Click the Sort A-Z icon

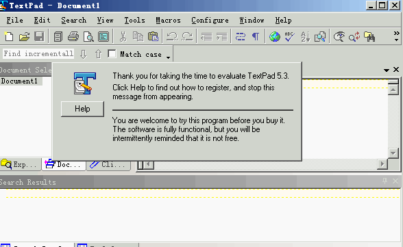pos(305,37)
